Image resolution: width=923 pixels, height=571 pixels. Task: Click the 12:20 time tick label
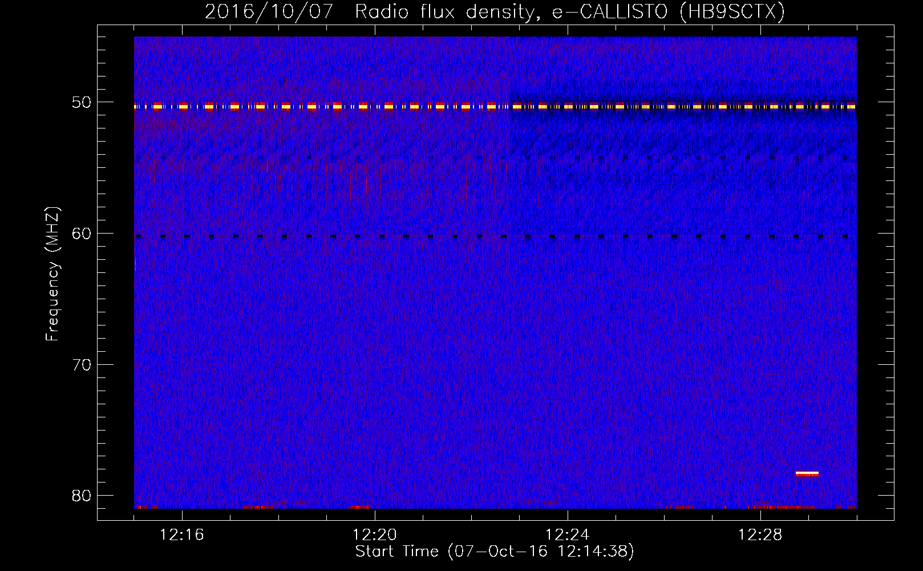coord(375,535)
